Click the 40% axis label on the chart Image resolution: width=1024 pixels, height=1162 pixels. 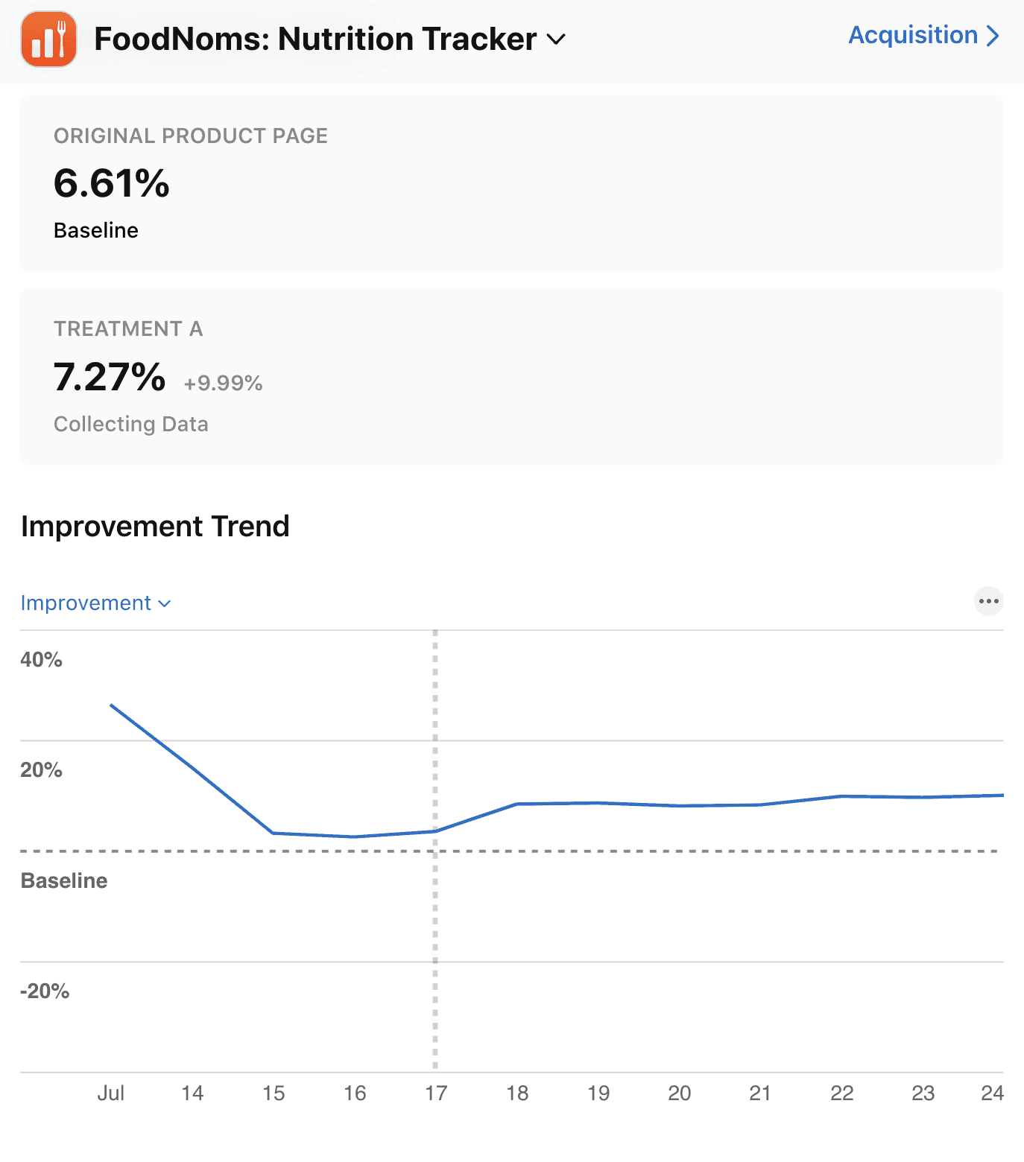41,659
